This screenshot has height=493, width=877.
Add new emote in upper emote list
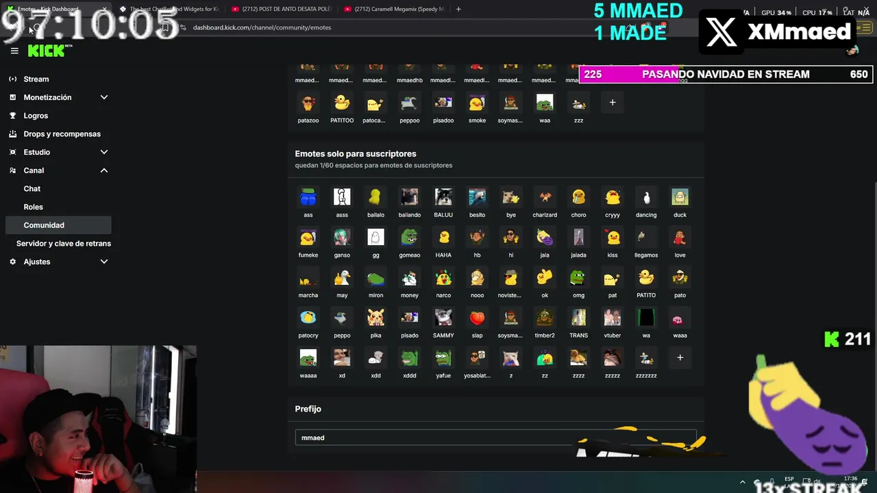613,103
